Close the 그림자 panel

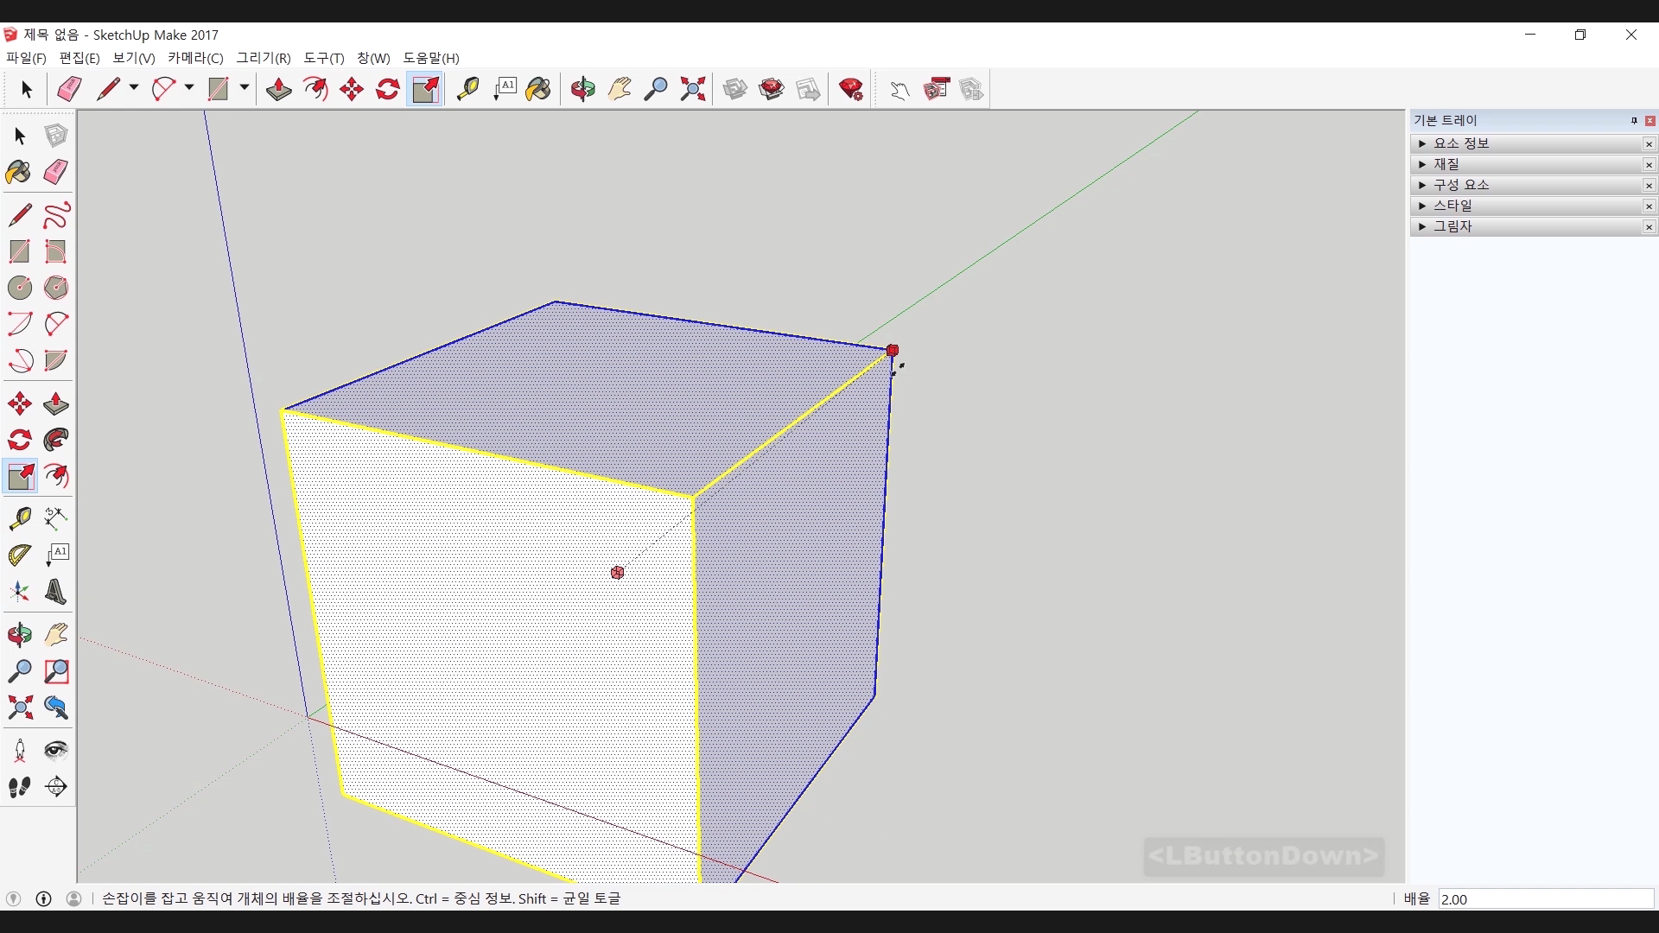[x=1649, y=227]
